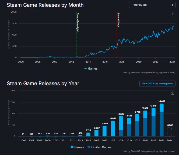This screenshot has width=179, height=155.
Task: Click the Steam Direct vertical marker label
Action: [118, 20]
